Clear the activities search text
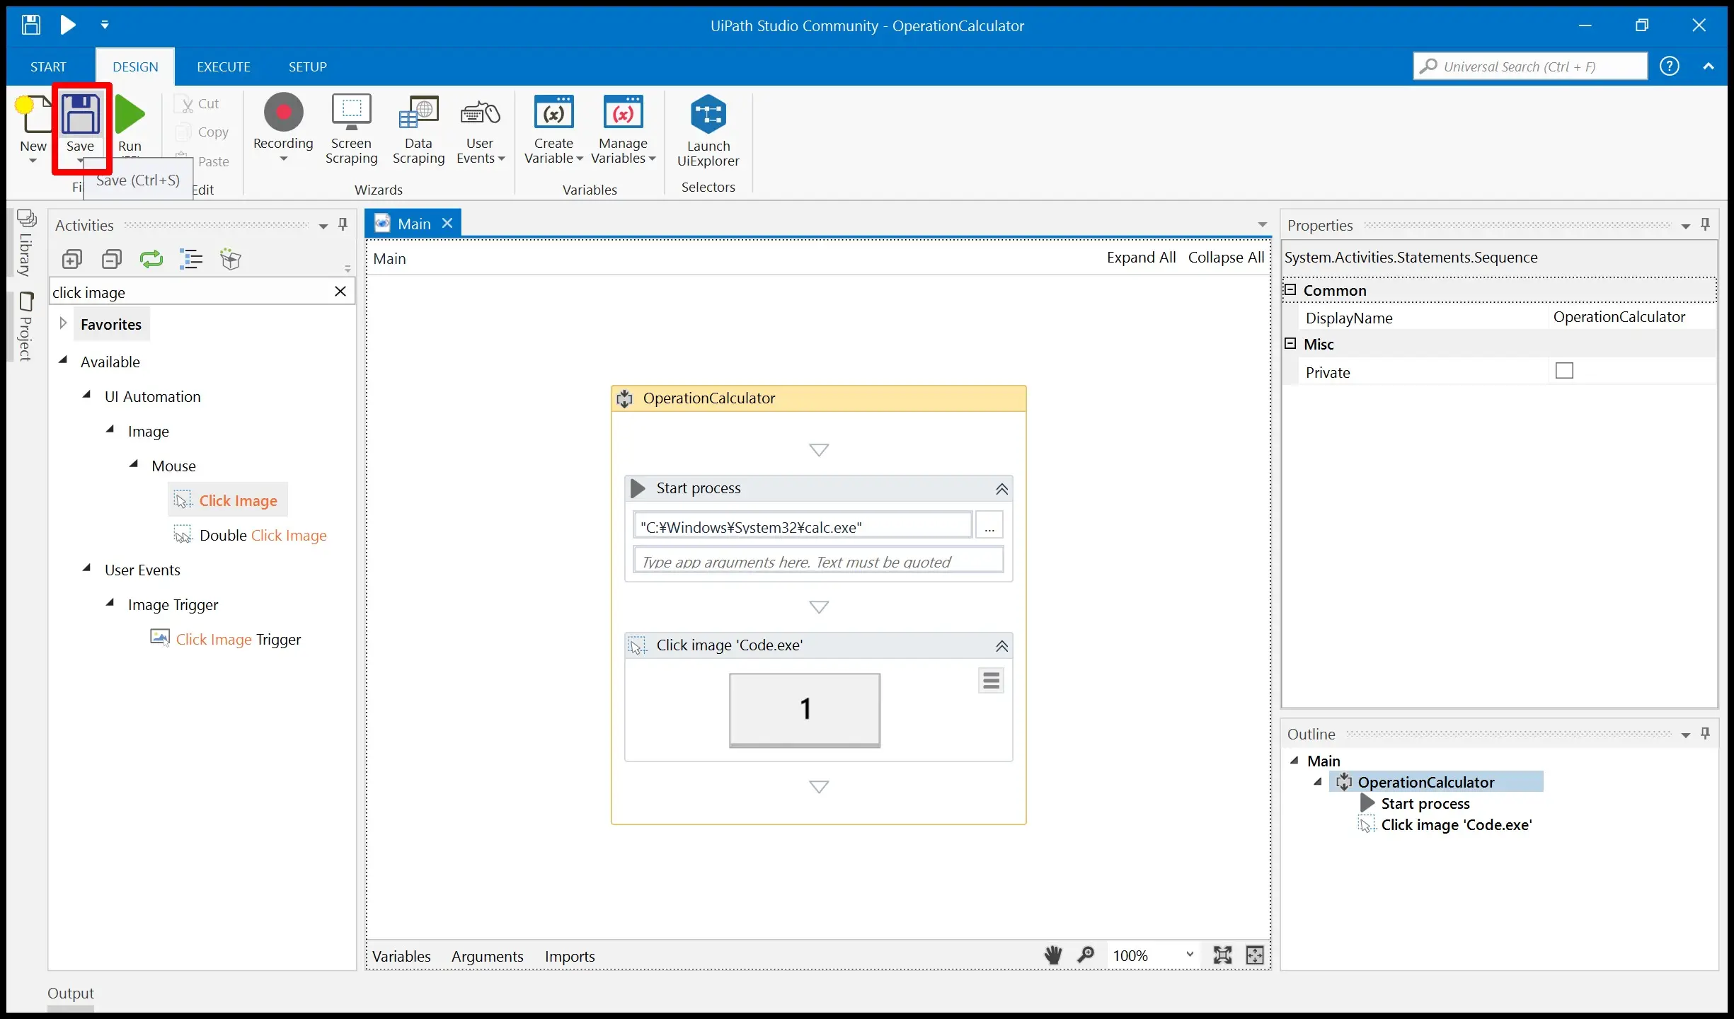This screenshot has height=1019, width=1734. pyautogui.click(x=340, y=292)
